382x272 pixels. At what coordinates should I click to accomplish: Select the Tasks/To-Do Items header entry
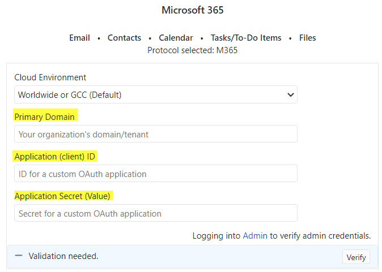coord(245,38)
